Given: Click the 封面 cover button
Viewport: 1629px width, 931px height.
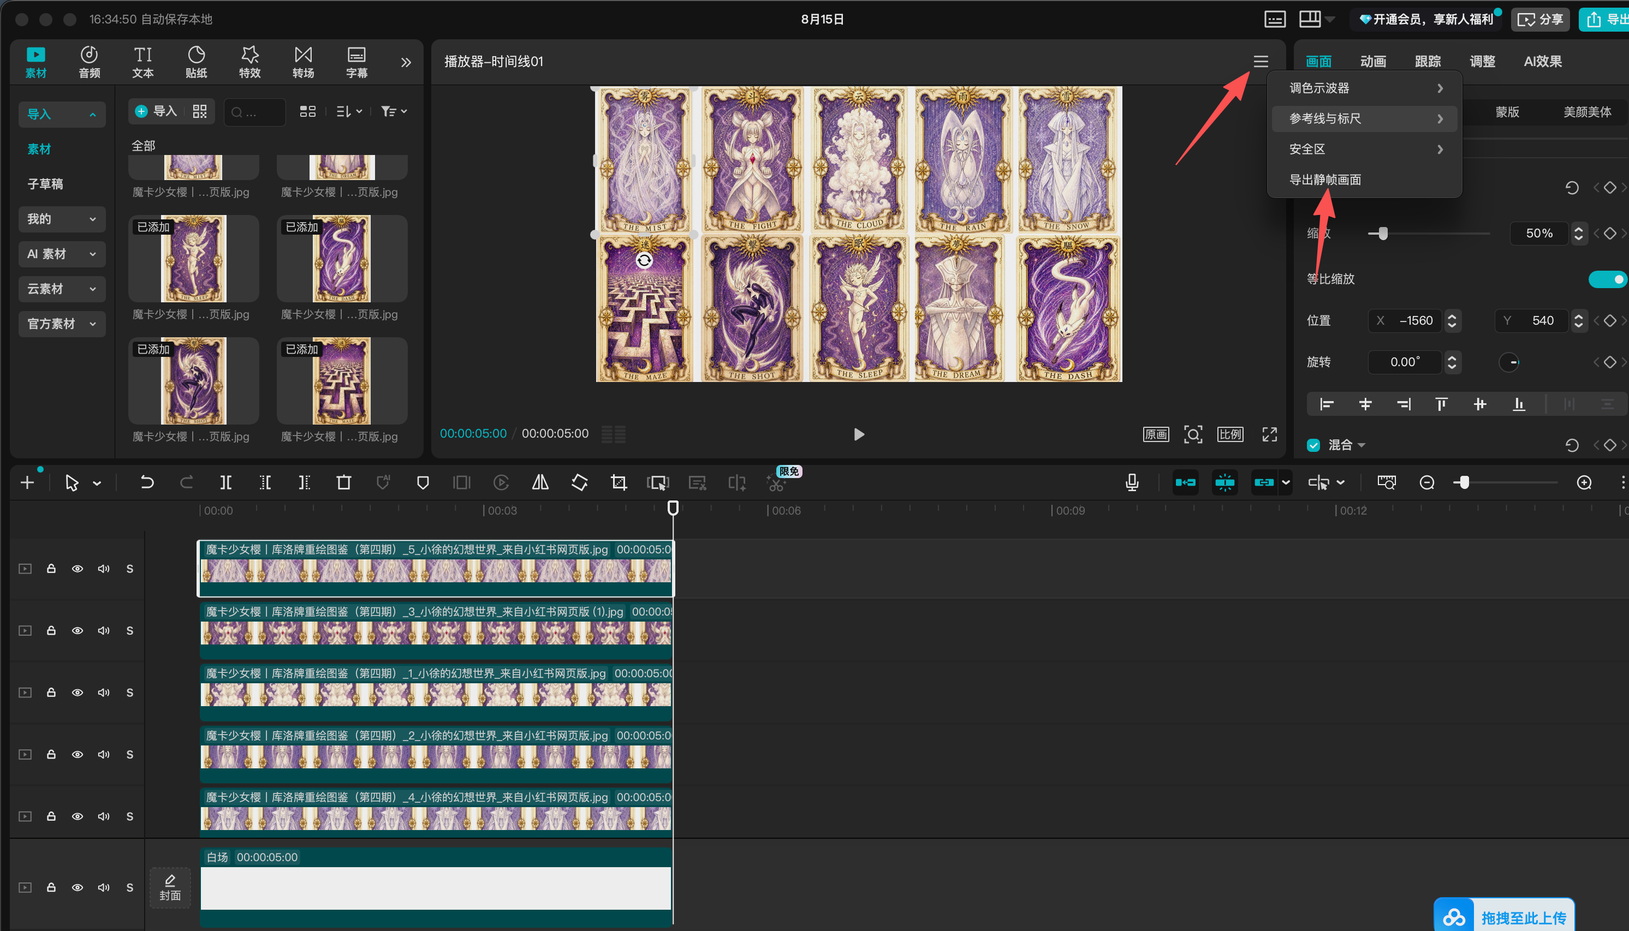Looking at the screenshot, I should [170, 887].
